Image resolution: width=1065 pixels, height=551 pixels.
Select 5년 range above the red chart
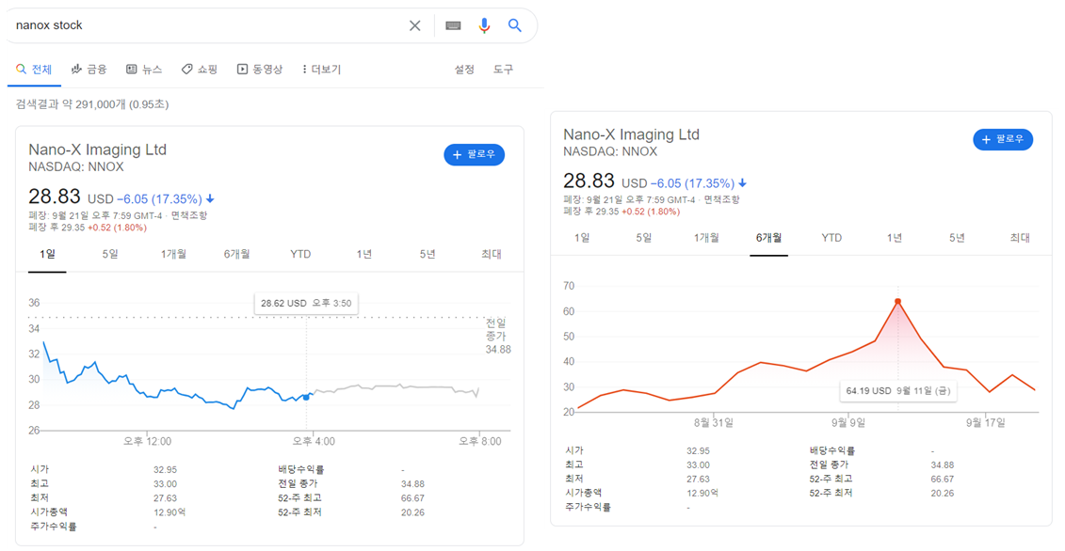coord(957,238)
